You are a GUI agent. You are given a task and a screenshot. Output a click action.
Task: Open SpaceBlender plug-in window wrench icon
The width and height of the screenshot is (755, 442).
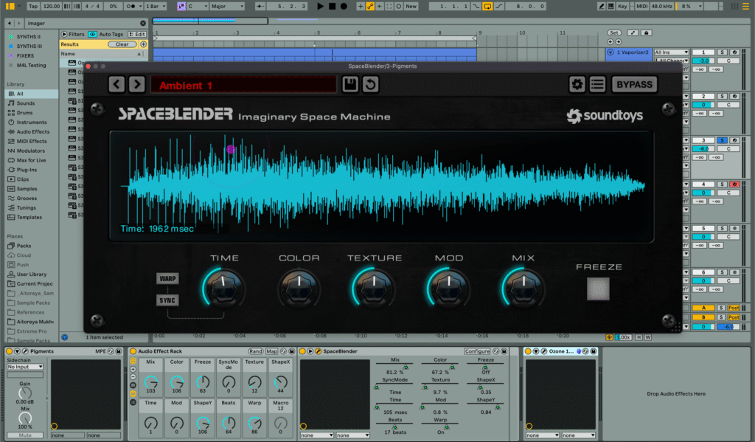pyautogui.click(x=319, y=351)
